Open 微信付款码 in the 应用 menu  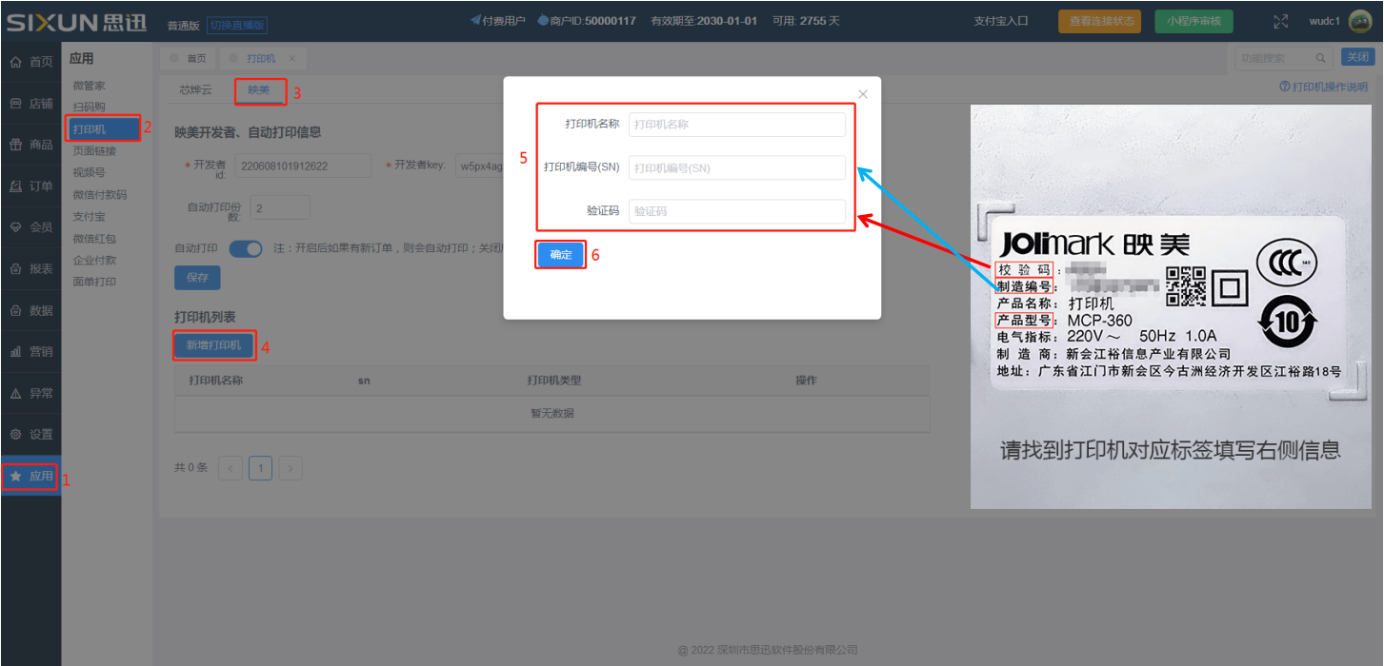(x=100, y=194)
